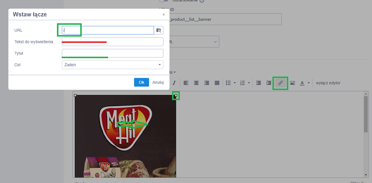Click the insert image icon

pos(292,83)
